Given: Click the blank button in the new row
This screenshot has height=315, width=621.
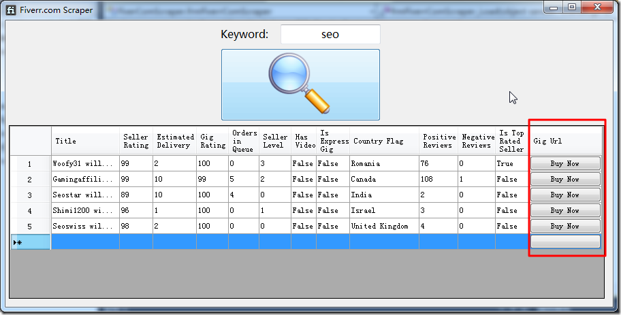Looking at the screenshot, I should pyautogui.click(x=565, y=242).
